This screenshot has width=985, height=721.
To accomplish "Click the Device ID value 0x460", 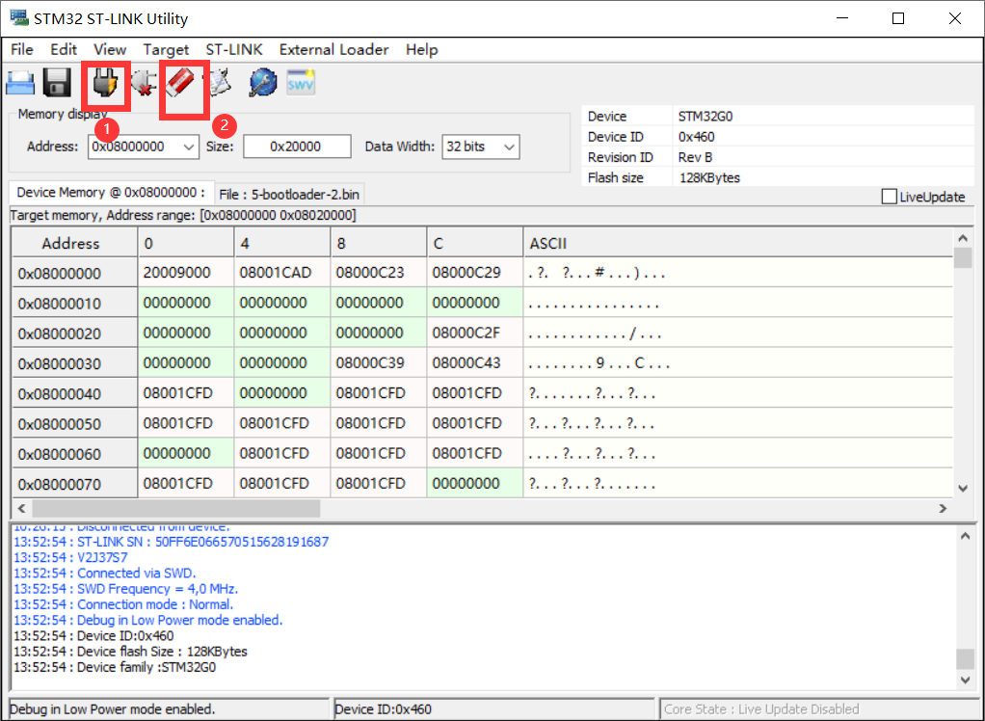I will point(696,137).
